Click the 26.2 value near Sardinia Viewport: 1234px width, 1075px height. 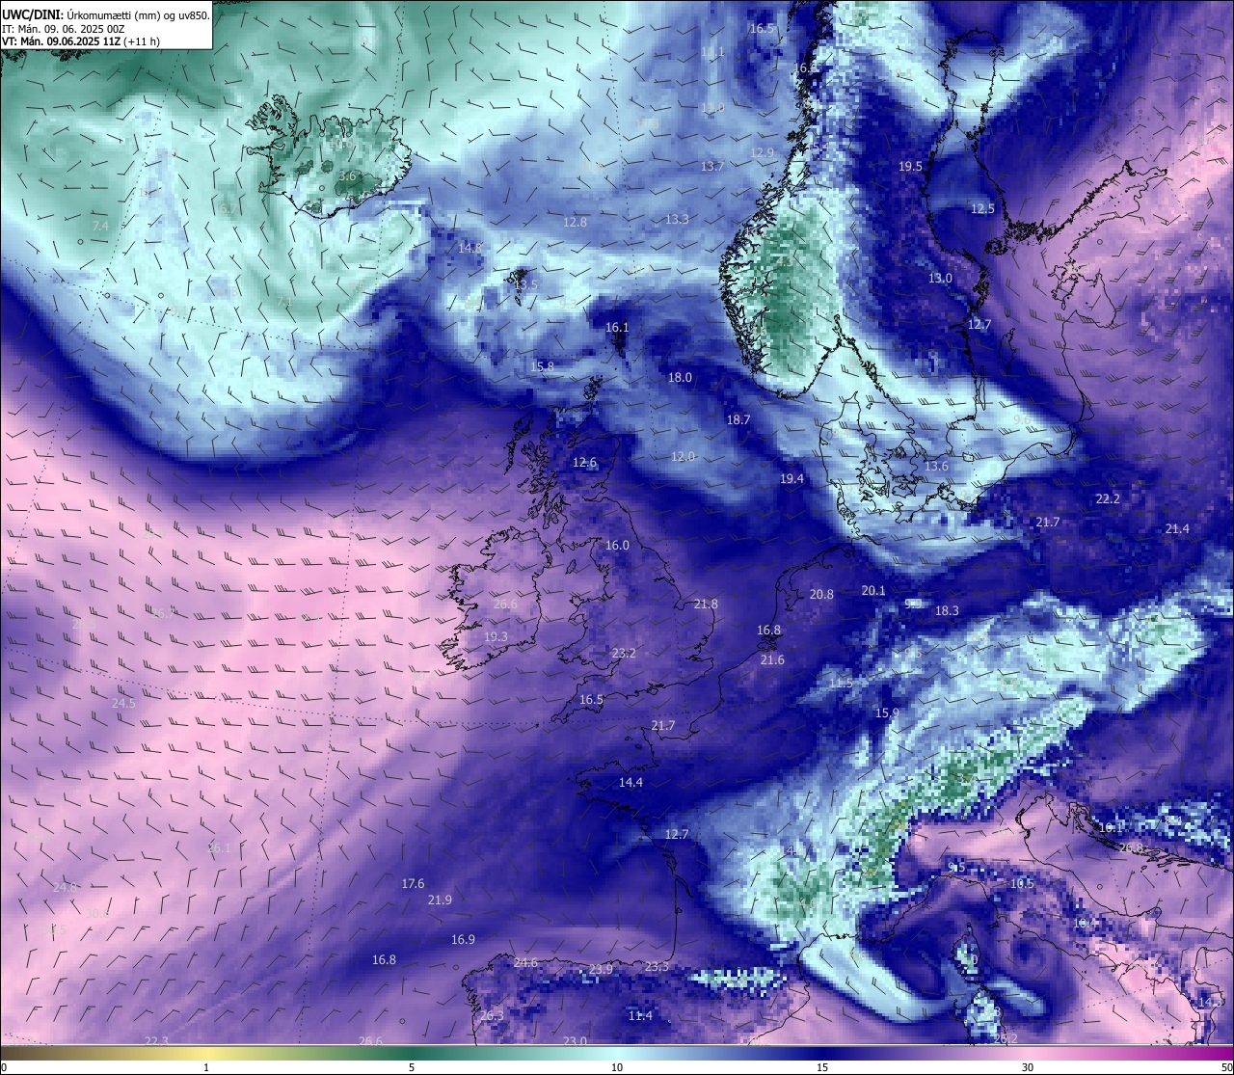(1006, 1039)
